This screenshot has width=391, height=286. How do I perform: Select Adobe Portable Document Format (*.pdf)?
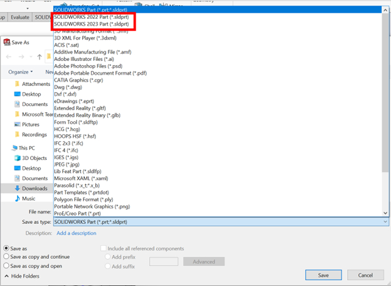(x=217, y=73)
